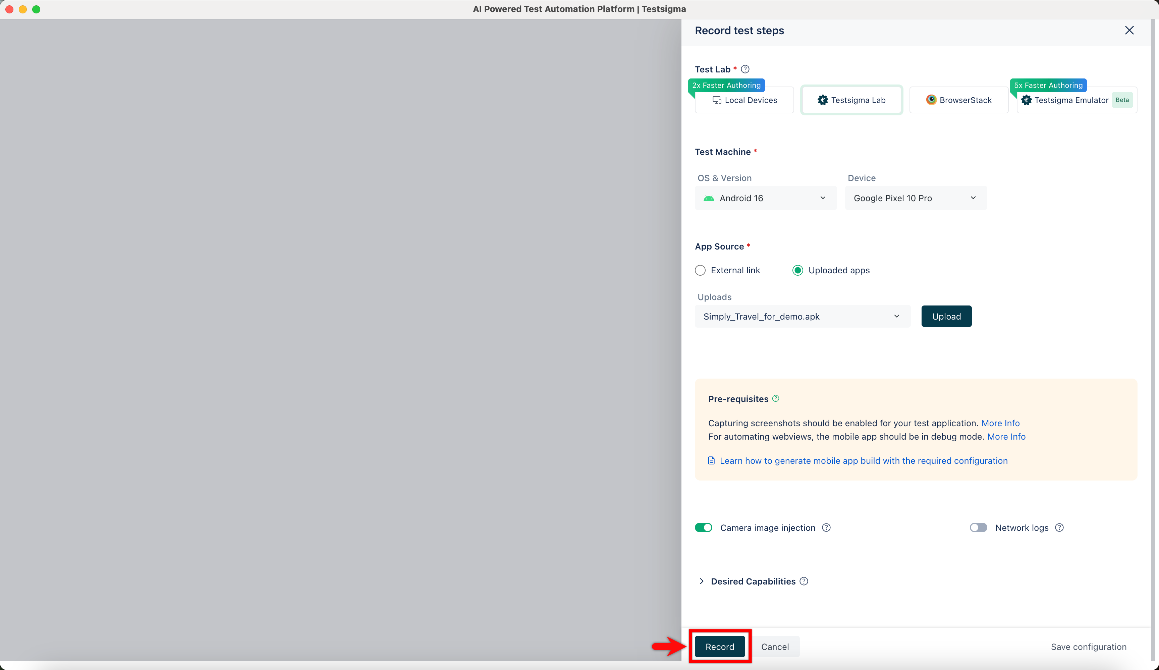The height and width of the screenshot is (670, 1159).
Task: Select the Uploaded apps radio button
Action: [x=797, y=270]
